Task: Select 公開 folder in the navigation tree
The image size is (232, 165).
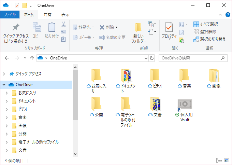Action: coord(23,134)
